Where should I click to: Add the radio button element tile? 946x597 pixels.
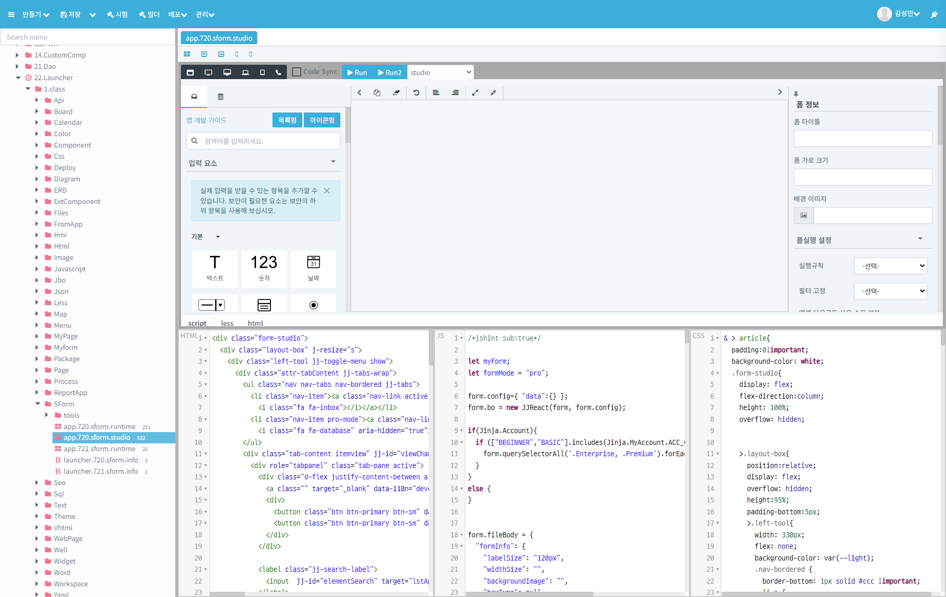[x=313, y=304]
